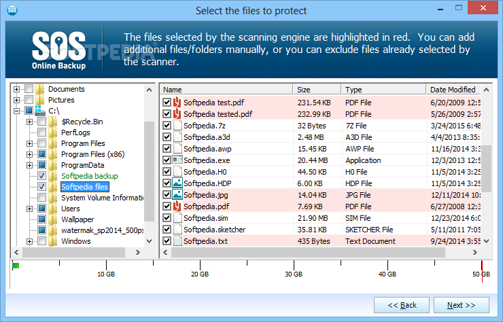This screenshot has width=503, height=322.
Task: Click the file icon of Softpedia.H0
Action: pyautogui.click(x=177, y=172)
